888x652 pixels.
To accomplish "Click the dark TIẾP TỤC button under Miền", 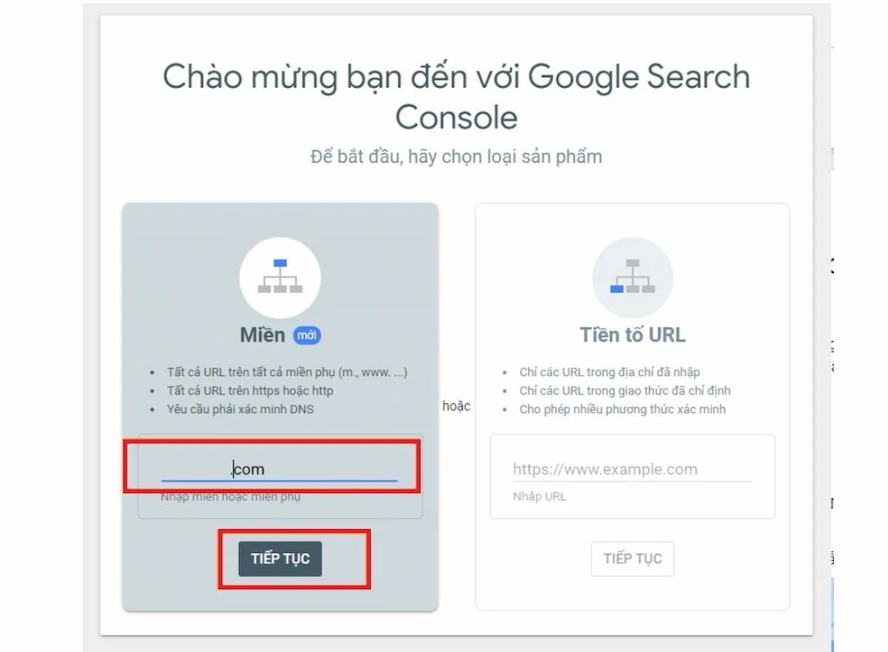I will [280, 559].
